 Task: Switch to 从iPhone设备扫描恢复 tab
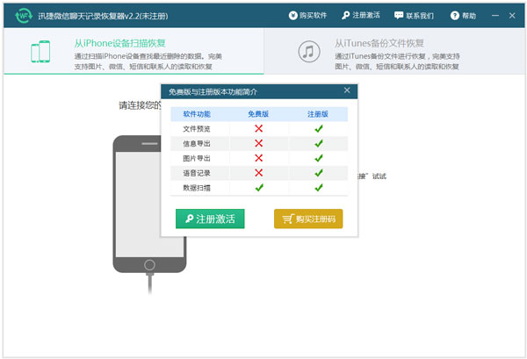click(x=134, y=51)
